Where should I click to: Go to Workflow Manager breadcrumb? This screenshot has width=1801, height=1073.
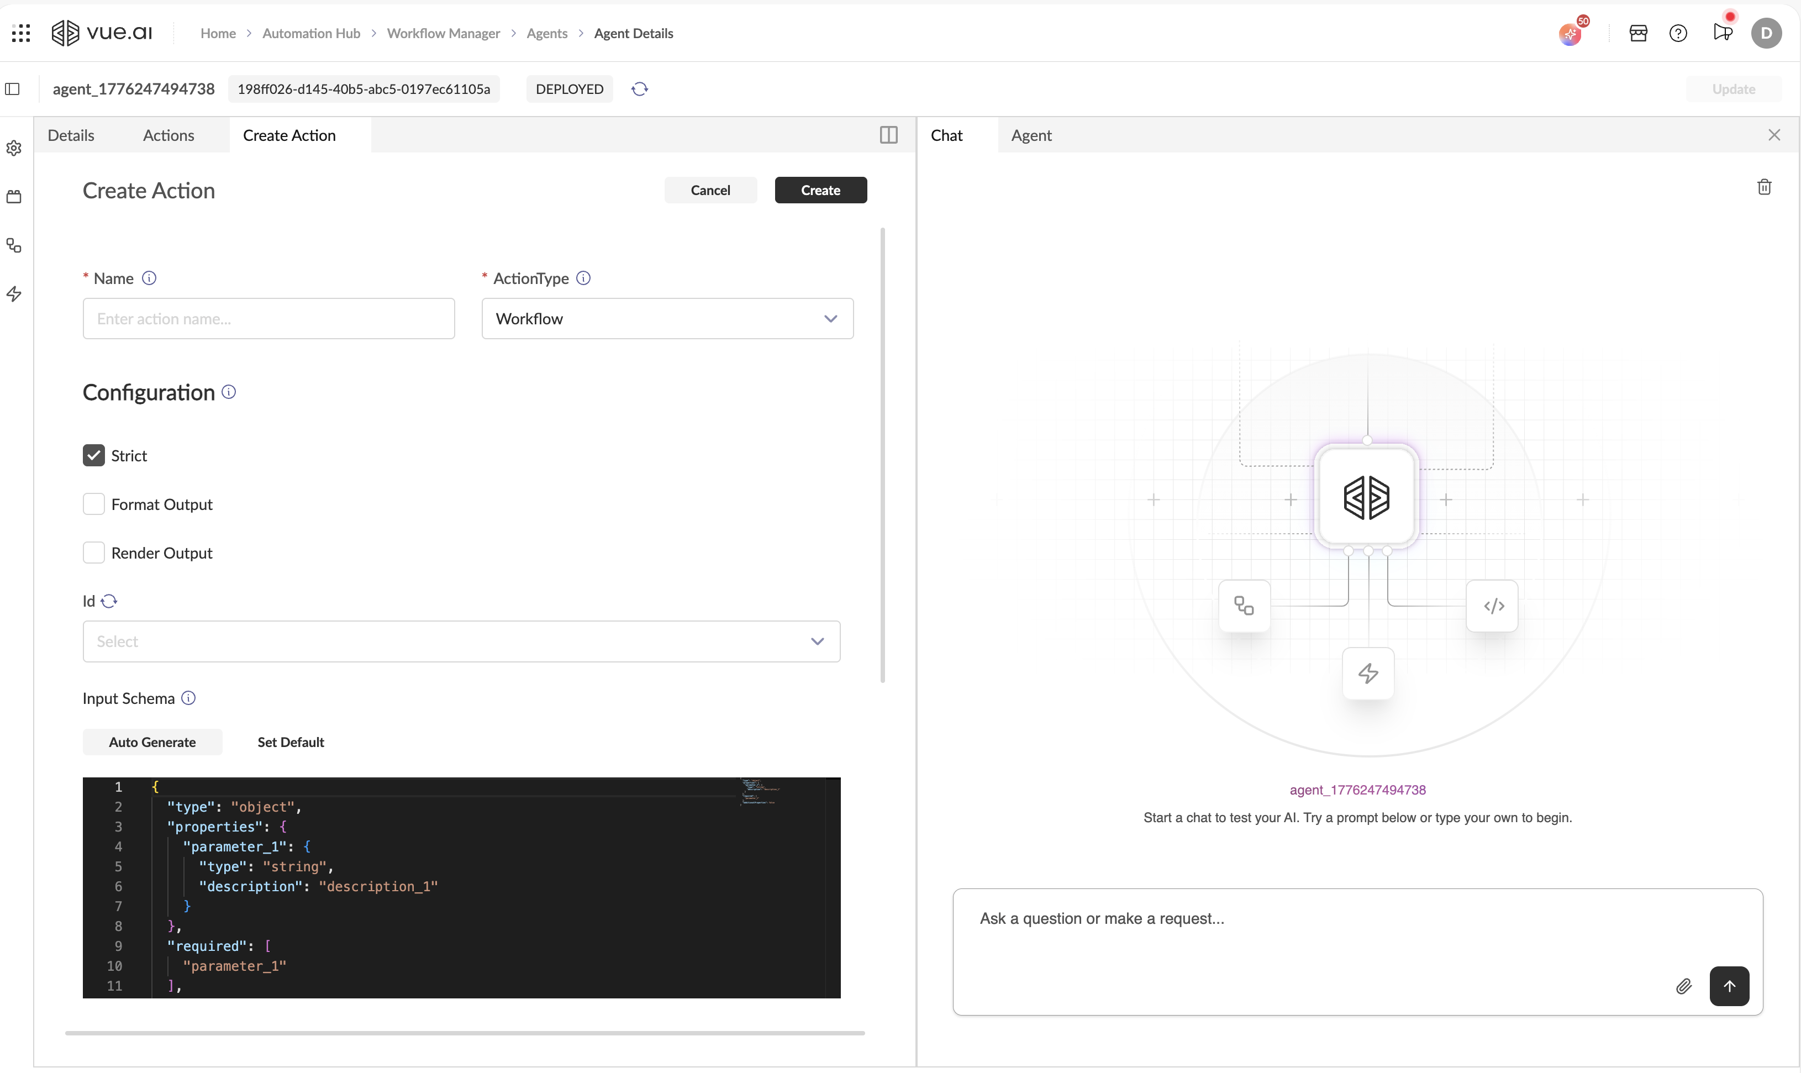[x=443, y=33]
